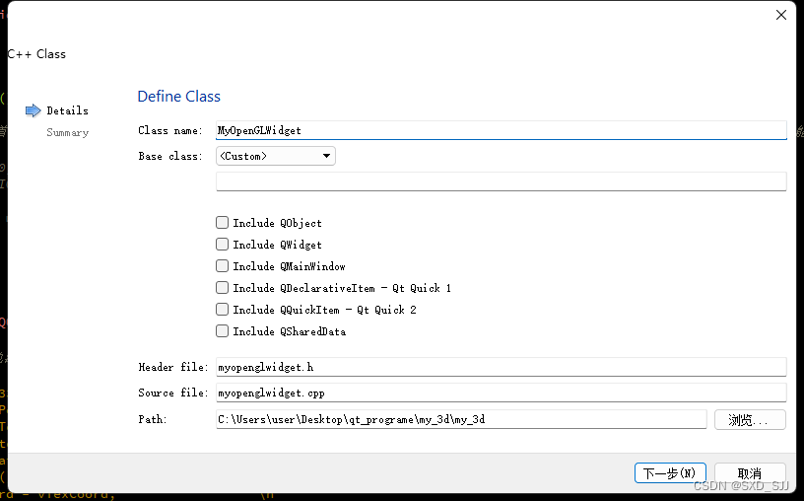The height and width of the screenshot is (501, 804).
Task: Click the Header file input field
Action: point(501,367)
